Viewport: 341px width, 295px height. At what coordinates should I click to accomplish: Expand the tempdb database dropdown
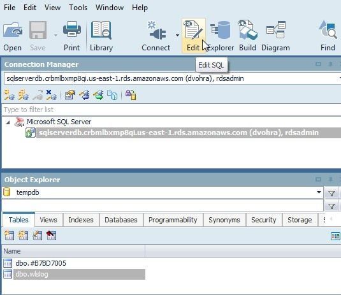click(319, 192)
